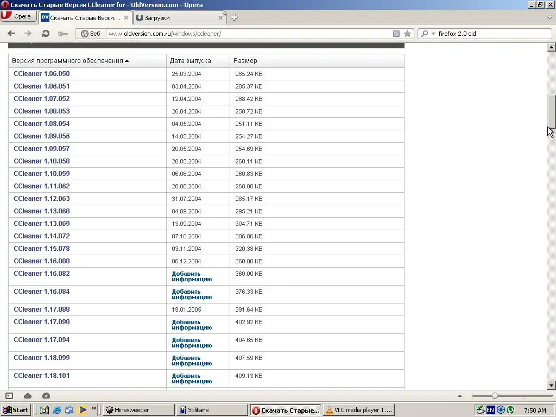Expand quick launch overflow chevron
The image size is (556, 417).
93,408
